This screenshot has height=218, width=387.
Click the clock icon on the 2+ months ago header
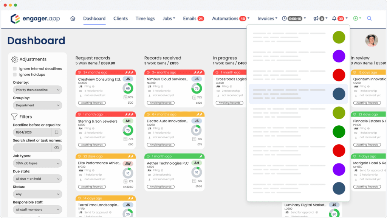(x=148, y=72)
